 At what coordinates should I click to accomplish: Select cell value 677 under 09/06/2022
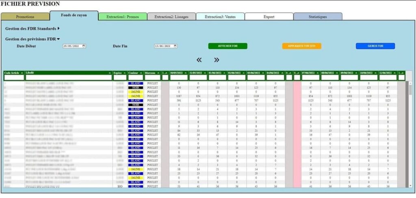pos(349,100)
